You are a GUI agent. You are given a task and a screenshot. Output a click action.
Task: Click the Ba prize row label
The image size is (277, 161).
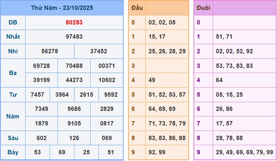click(13, 73)
